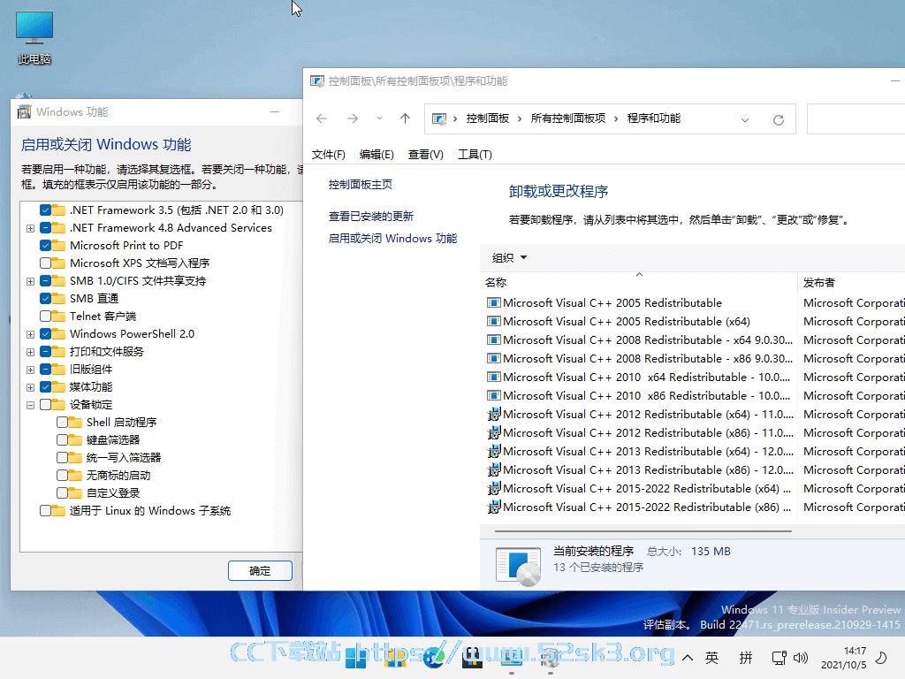Check 键盘筛选器 checkbox
This screenshot has height=679, width=905.
pyautogui.click(x=63, y=440)
